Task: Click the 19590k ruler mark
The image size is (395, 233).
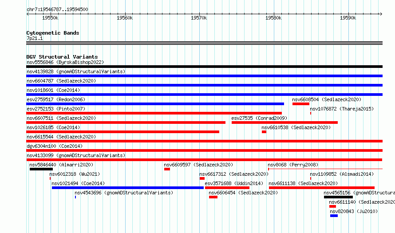Action: 348,18
